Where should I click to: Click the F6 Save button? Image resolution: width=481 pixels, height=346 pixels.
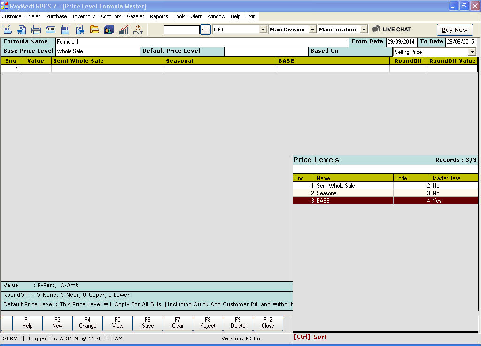147,323
